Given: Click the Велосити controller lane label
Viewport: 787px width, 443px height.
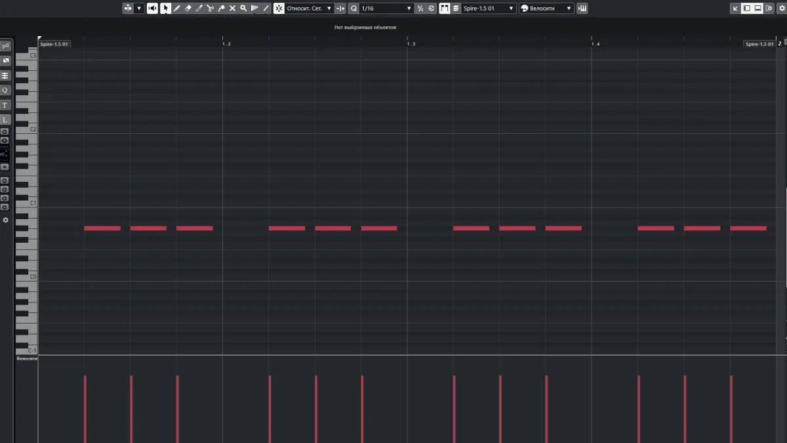Looking at the screenshot, I should pos(27,359).
